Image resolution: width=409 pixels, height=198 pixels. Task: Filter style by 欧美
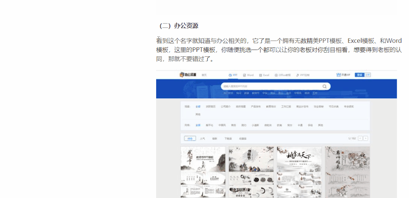(x=279, y=125)
